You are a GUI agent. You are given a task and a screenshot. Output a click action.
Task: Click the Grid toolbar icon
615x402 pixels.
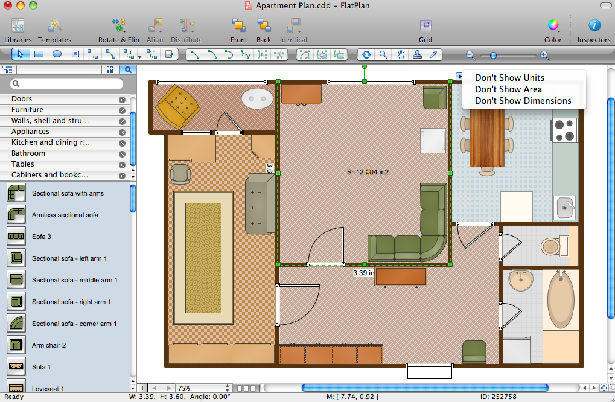[425, 30]
